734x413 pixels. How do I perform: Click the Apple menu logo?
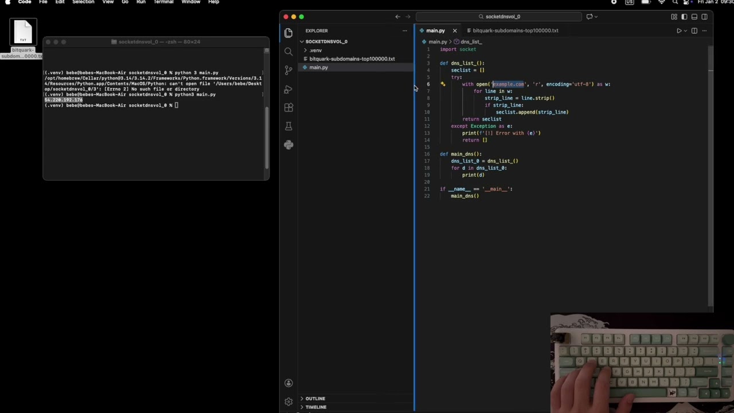[x=7, y=2]
